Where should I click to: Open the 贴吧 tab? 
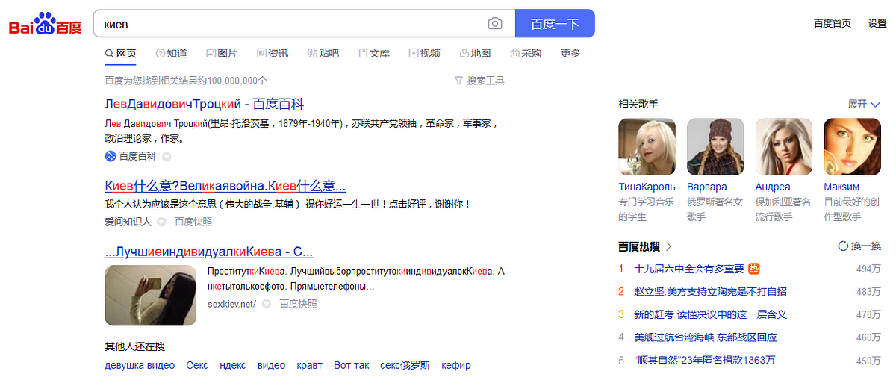[x=323, y=54]
